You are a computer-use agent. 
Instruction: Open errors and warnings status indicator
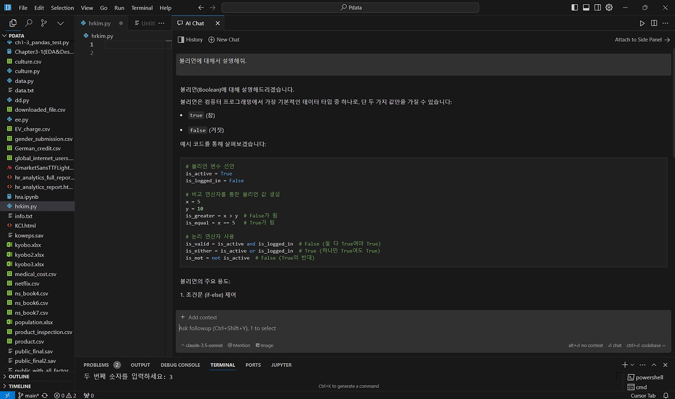point(65,395)
